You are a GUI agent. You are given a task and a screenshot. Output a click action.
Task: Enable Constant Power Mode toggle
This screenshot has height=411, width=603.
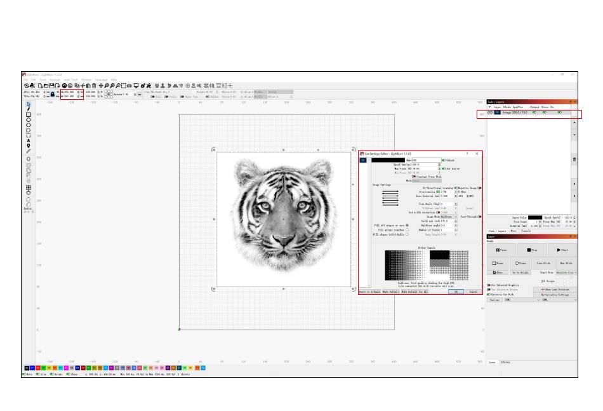pos(414,176)
